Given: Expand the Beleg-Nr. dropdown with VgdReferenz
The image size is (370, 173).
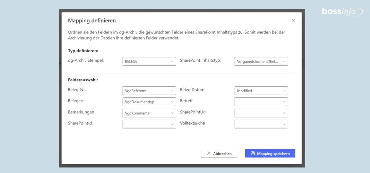Looking at the screenshot, I should tap(149, 91).
